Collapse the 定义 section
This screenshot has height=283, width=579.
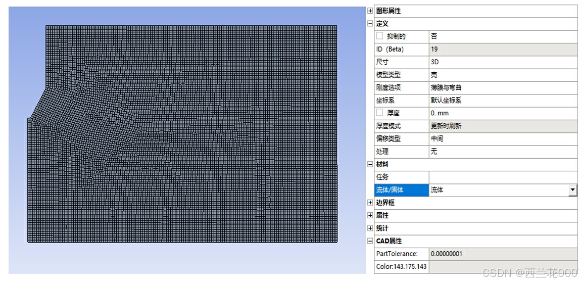click(x=370, y=24)
